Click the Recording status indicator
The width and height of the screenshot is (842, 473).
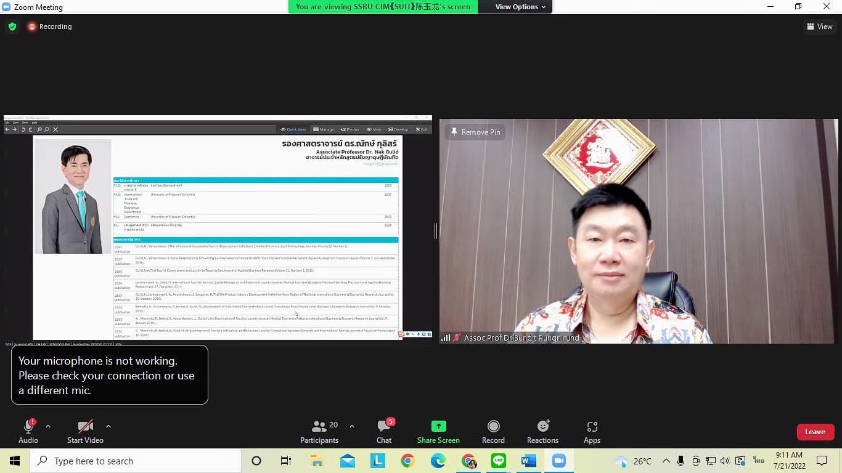[x=49, y=26]
